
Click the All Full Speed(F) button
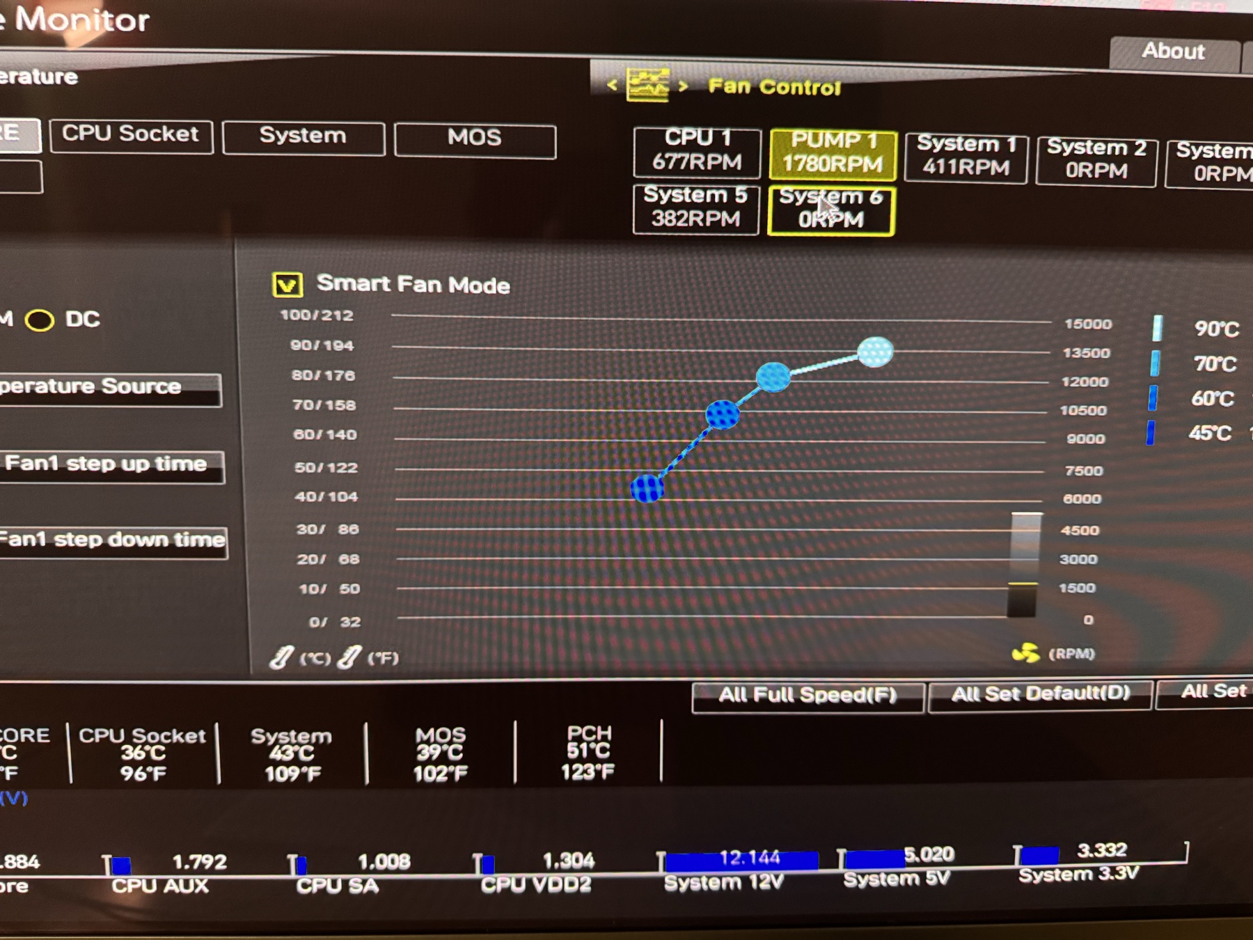pyautogui.click(x=808, y=696)
